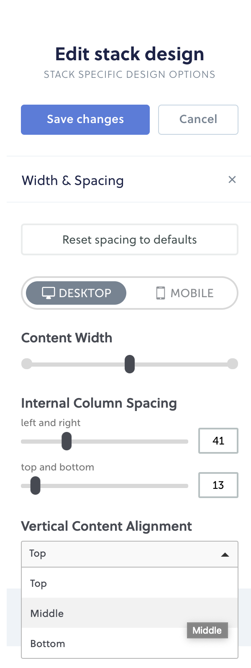Click Reset spacing to defaults

(130, 240)
